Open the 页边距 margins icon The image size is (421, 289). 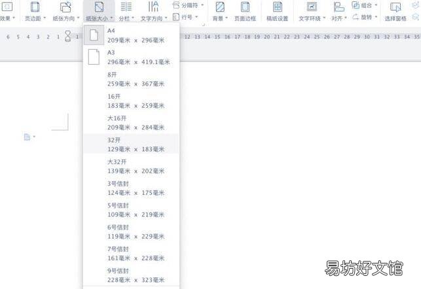[x=35, y=7]
